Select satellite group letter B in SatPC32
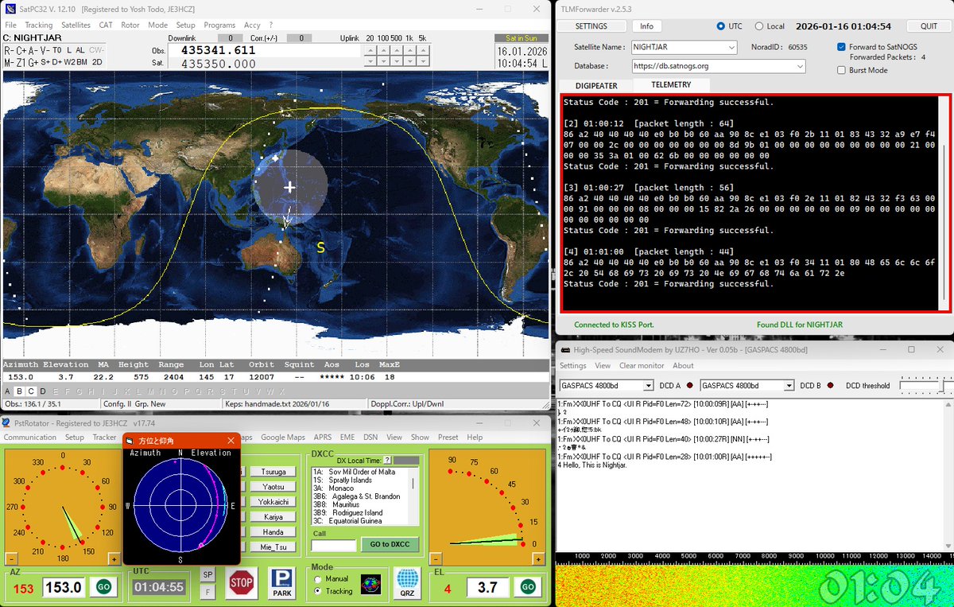954x607 pixels. pyautogui.click(x=19, y=391)
